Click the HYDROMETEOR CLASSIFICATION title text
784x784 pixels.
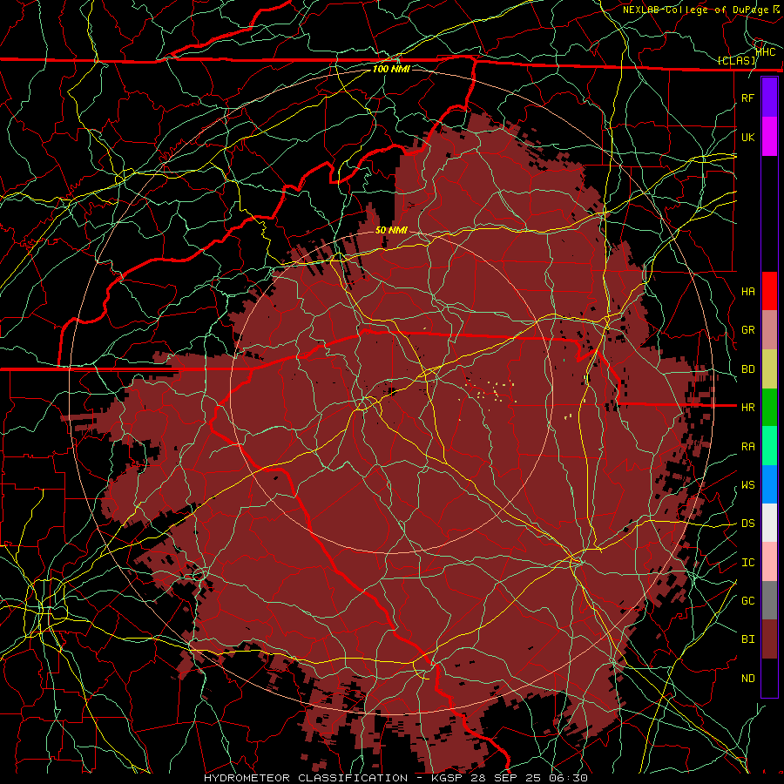[306, 778]
